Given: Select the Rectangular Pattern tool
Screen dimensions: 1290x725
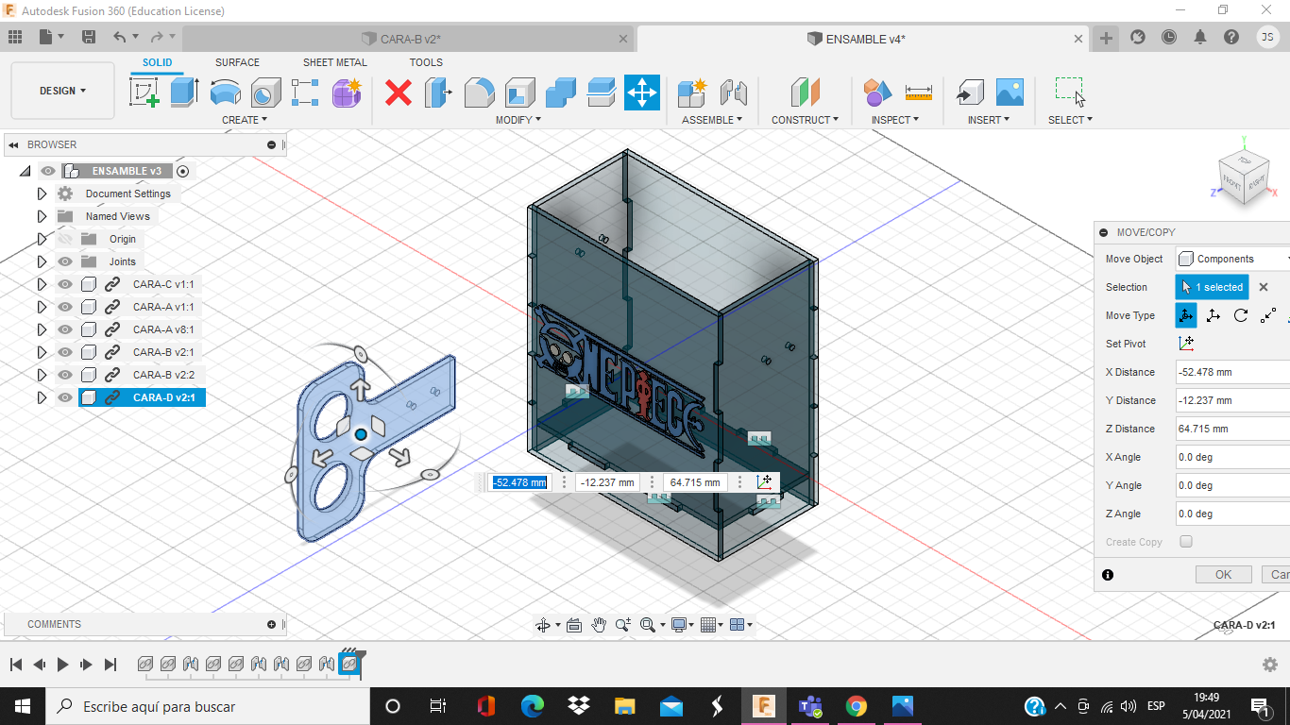Looking at the screenshot, I should click(305, 92).
